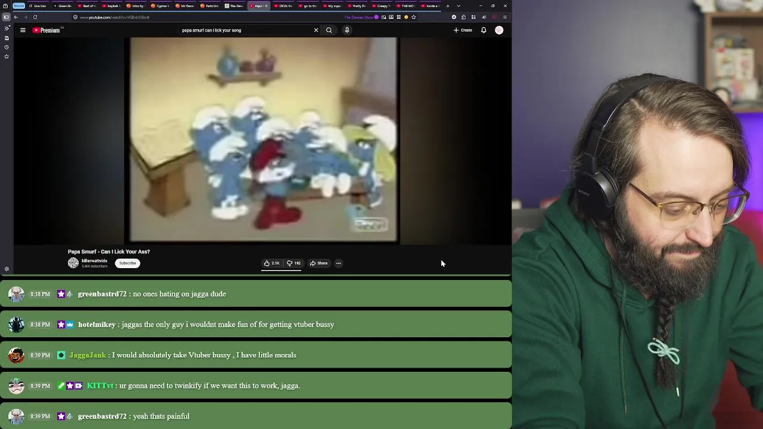The width and height of the screenshot is (763, 429).
Task: Bookmark page with the star icon
Action: [414, 17]
